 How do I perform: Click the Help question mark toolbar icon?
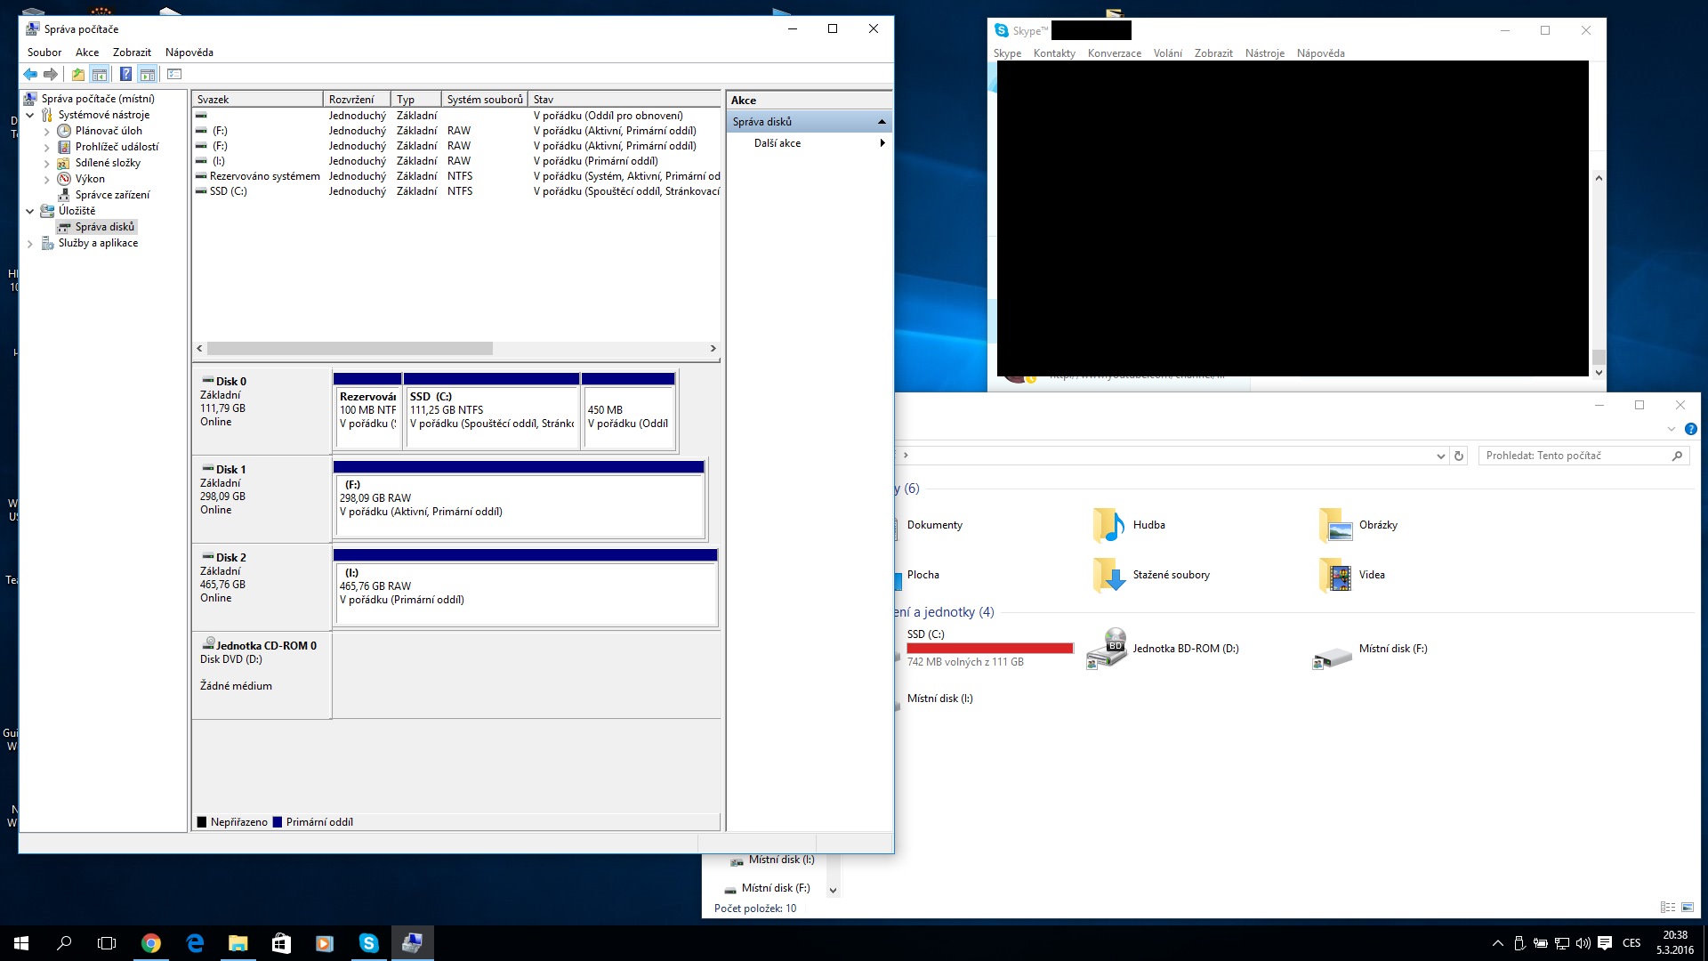[125, 75]
